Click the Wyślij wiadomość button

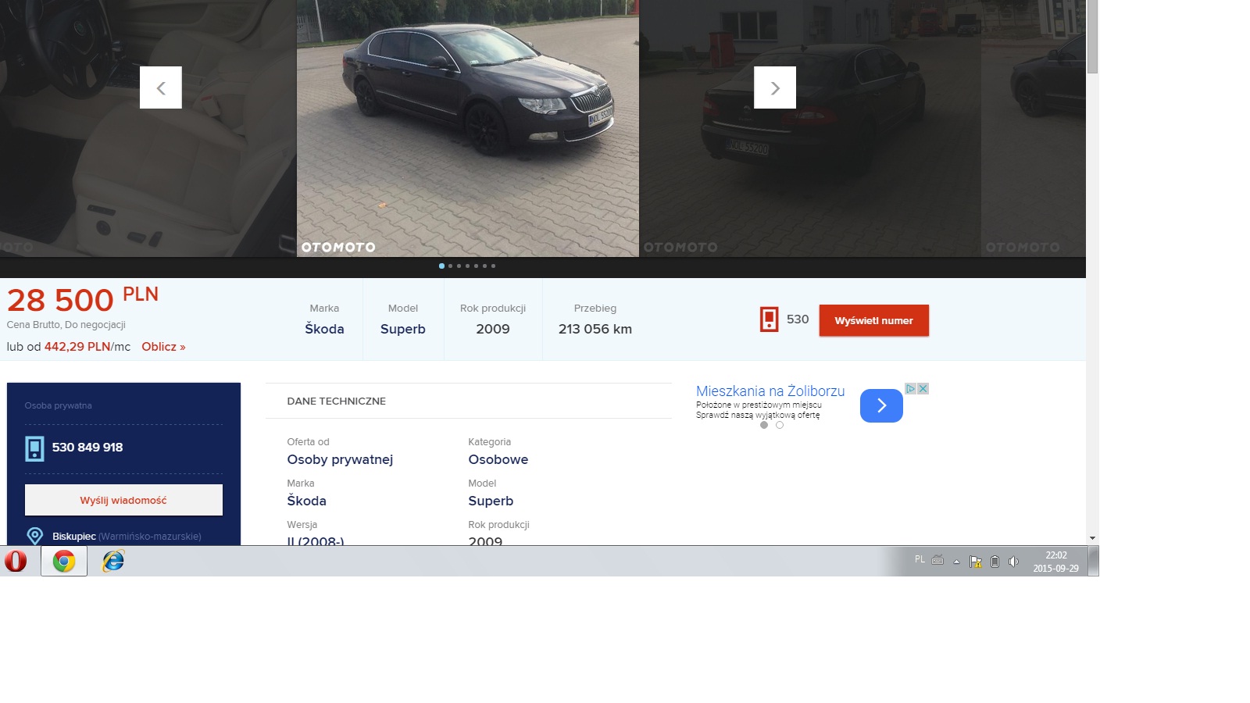123,500
